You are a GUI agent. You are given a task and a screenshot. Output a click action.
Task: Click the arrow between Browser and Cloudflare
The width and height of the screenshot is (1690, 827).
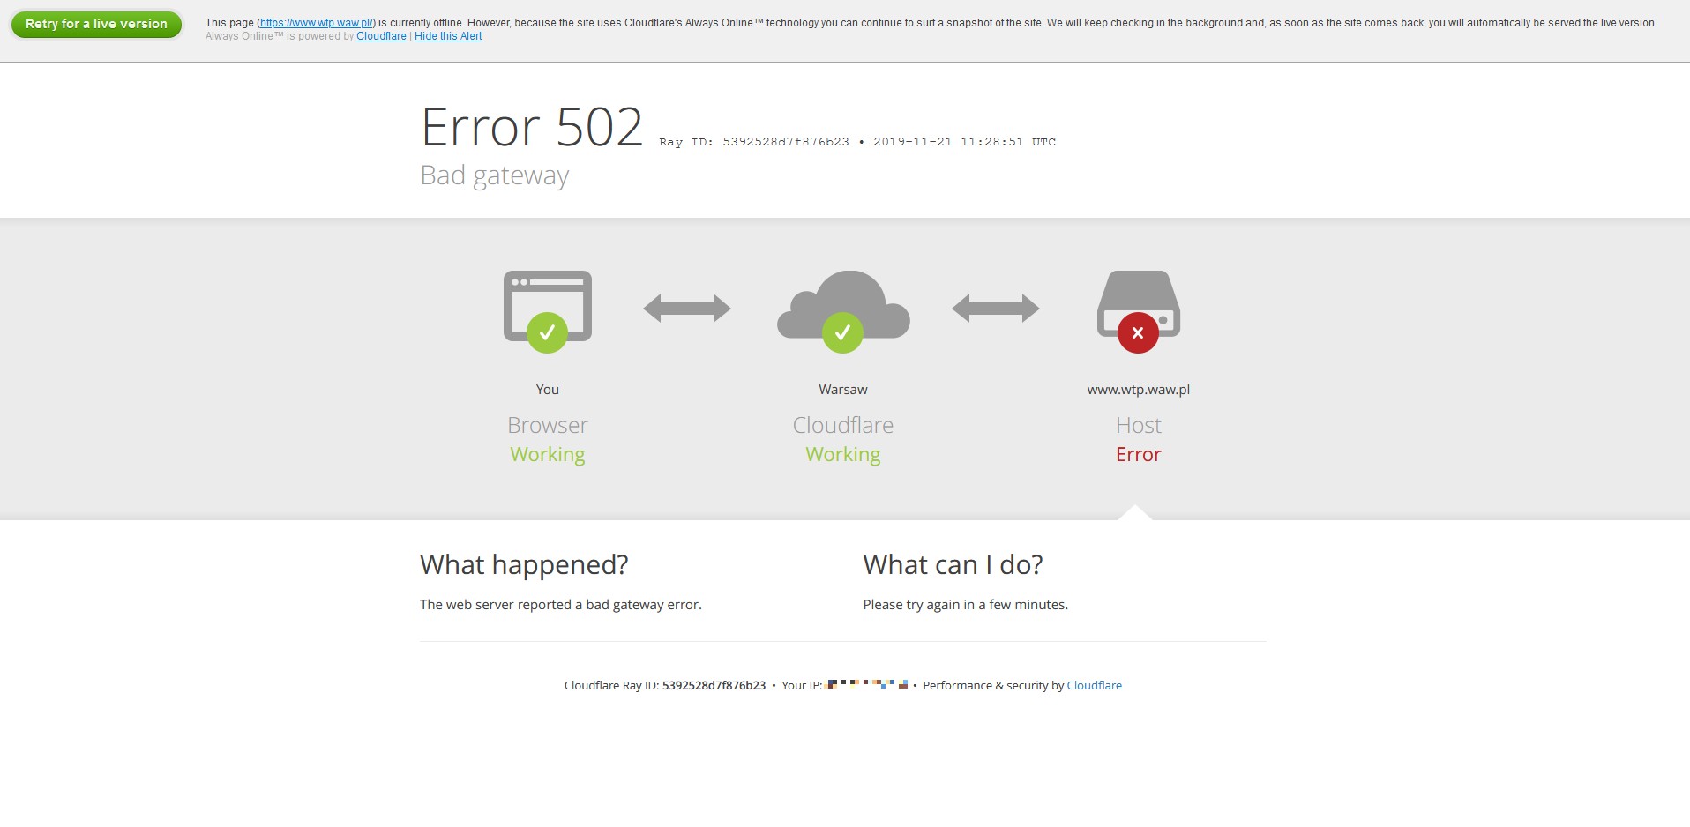coord(687,309)
